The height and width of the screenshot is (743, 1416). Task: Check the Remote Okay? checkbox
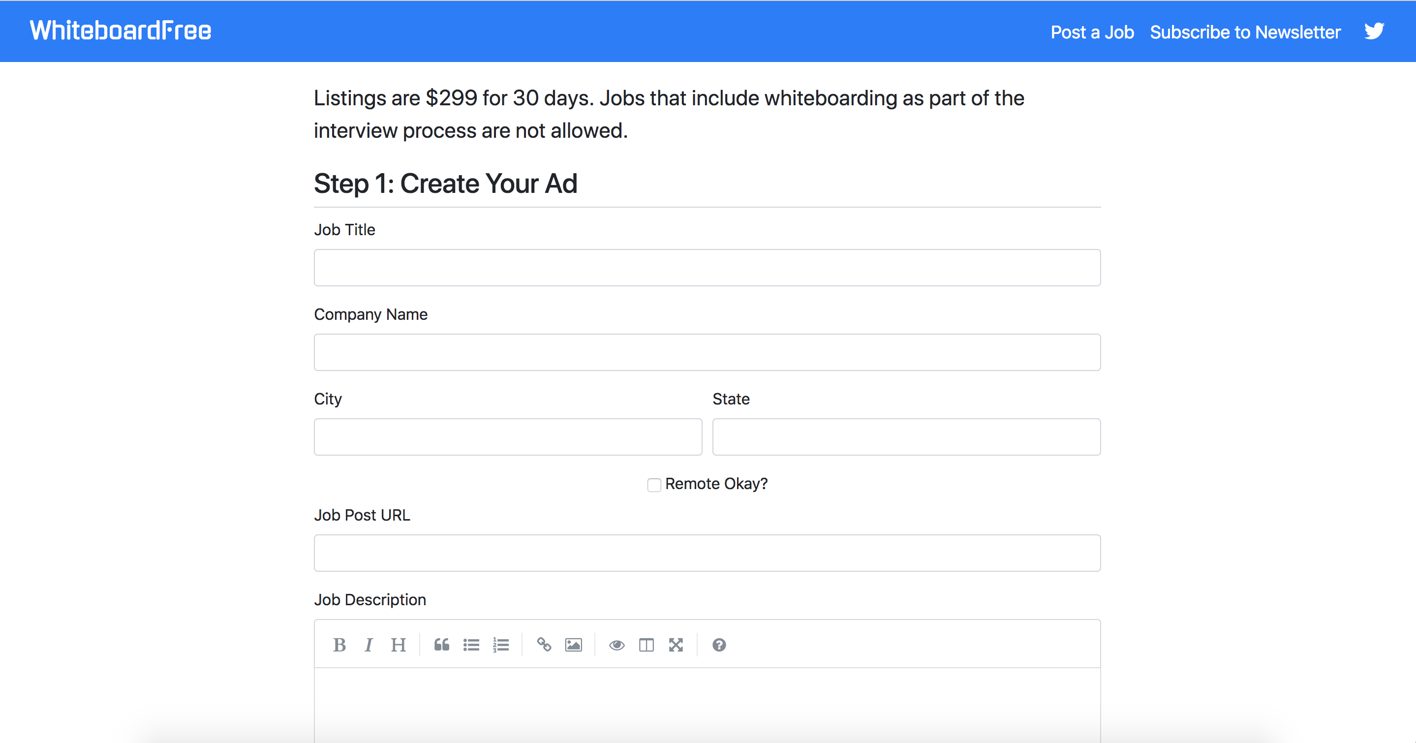(653, 485)
